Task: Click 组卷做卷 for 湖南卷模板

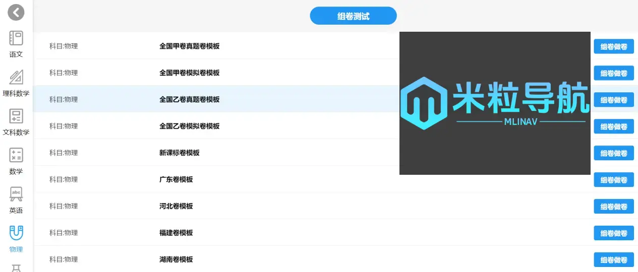Action: pyautogui.click(x=614, y=260)
